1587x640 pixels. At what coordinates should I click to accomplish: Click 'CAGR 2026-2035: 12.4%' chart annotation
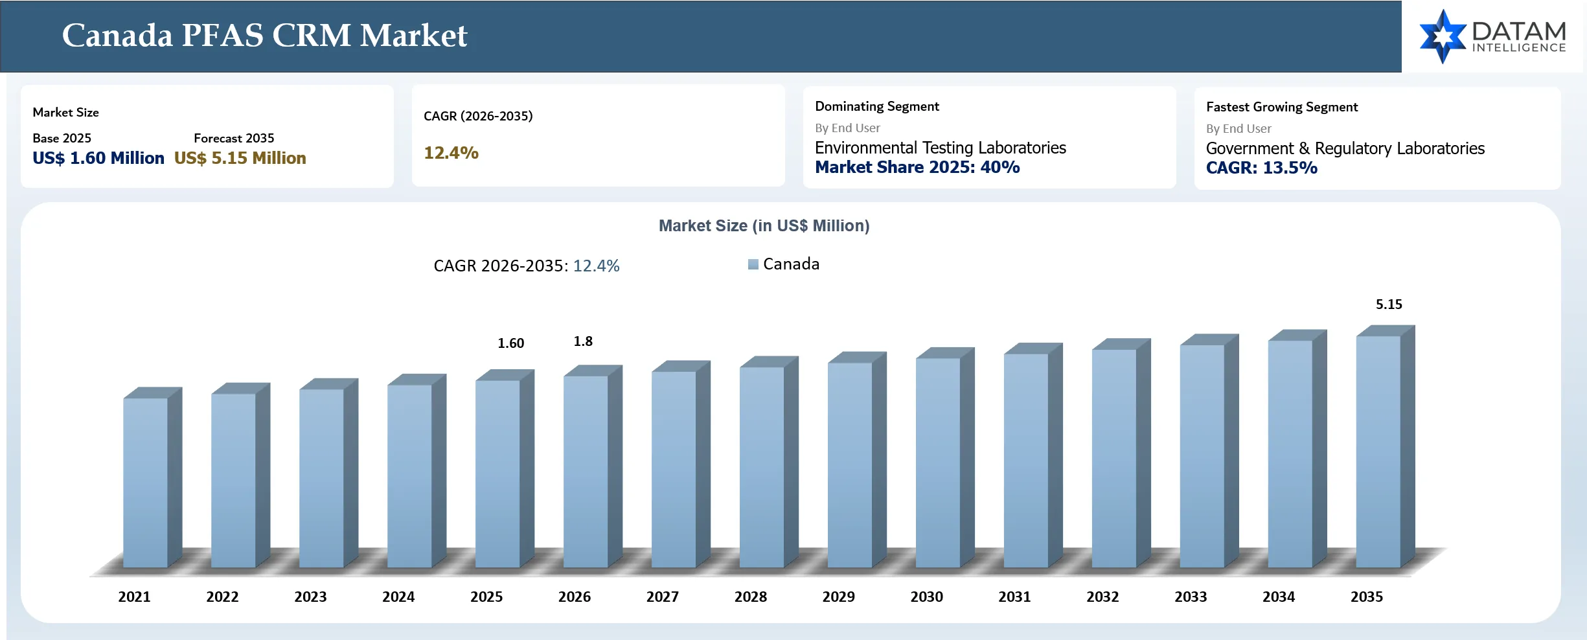click(527, 266)
